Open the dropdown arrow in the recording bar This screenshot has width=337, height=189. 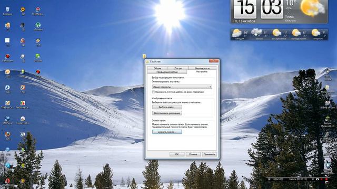coord(313,179)
